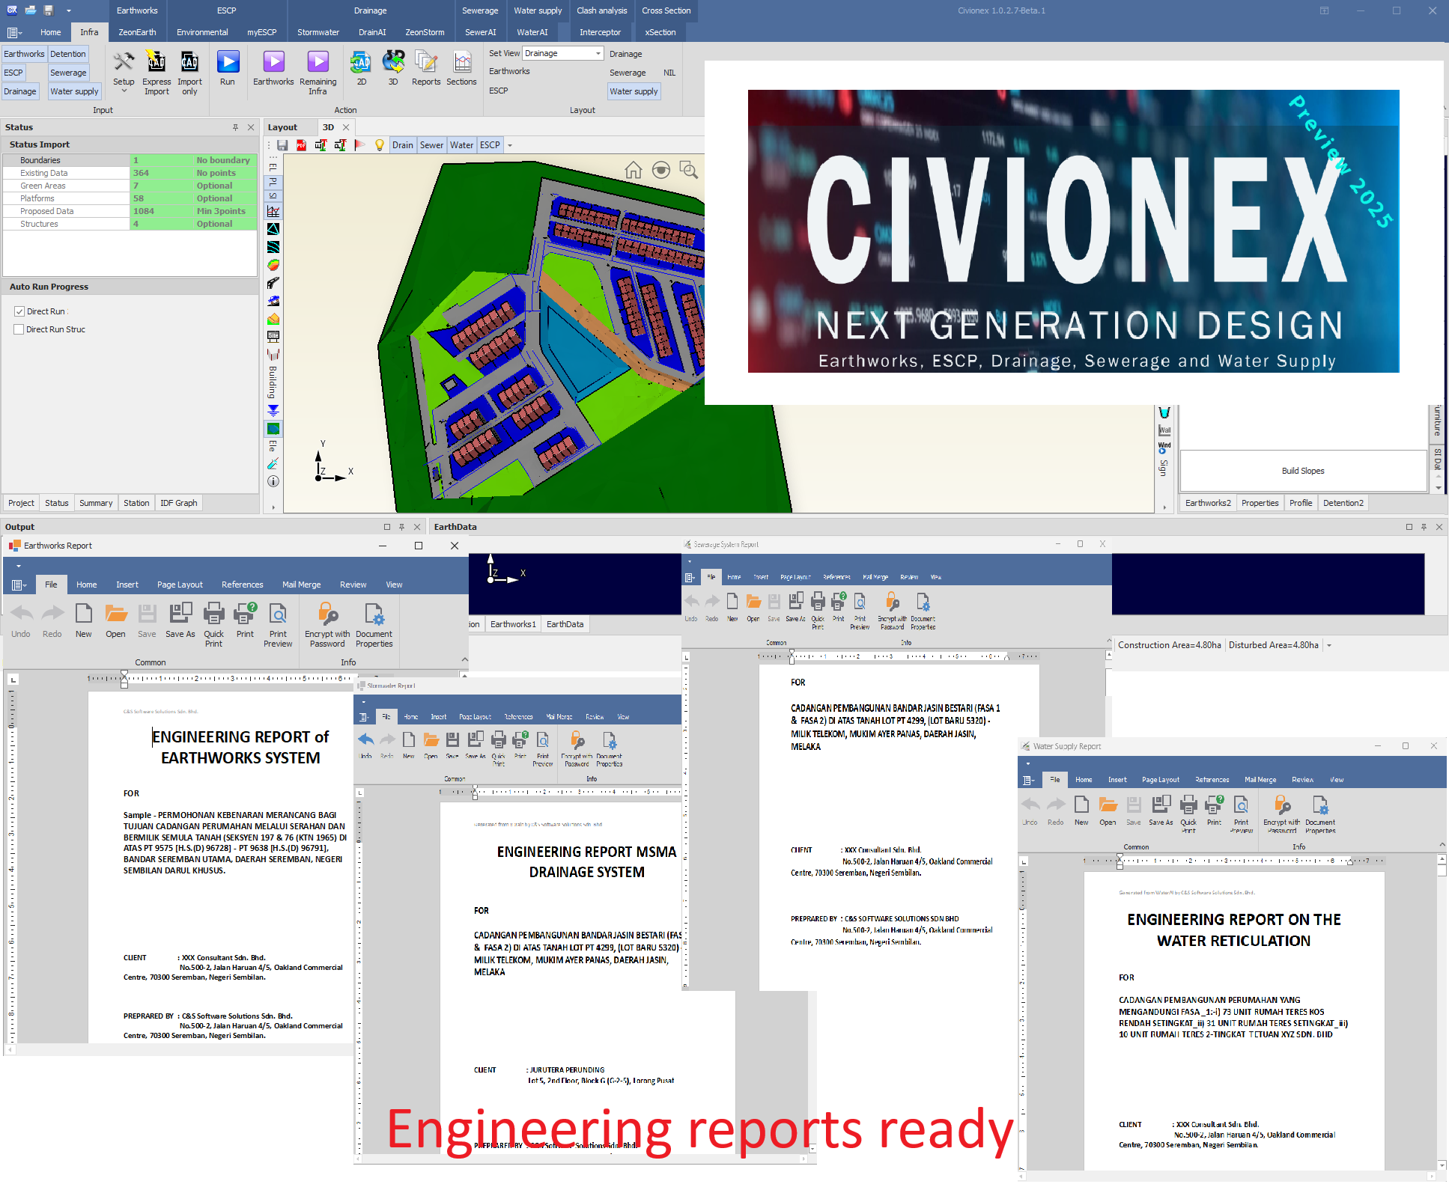Open Sections from the ribbon
Screen dimensions: 1449x1184
pos(461,68)
